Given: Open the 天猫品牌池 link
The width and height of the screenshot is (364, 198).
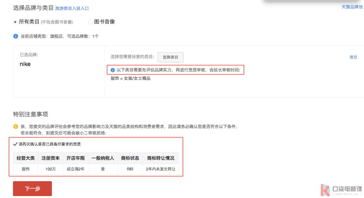Looking at the screenshot, I should pyautogui.click(x=352, y=7).
